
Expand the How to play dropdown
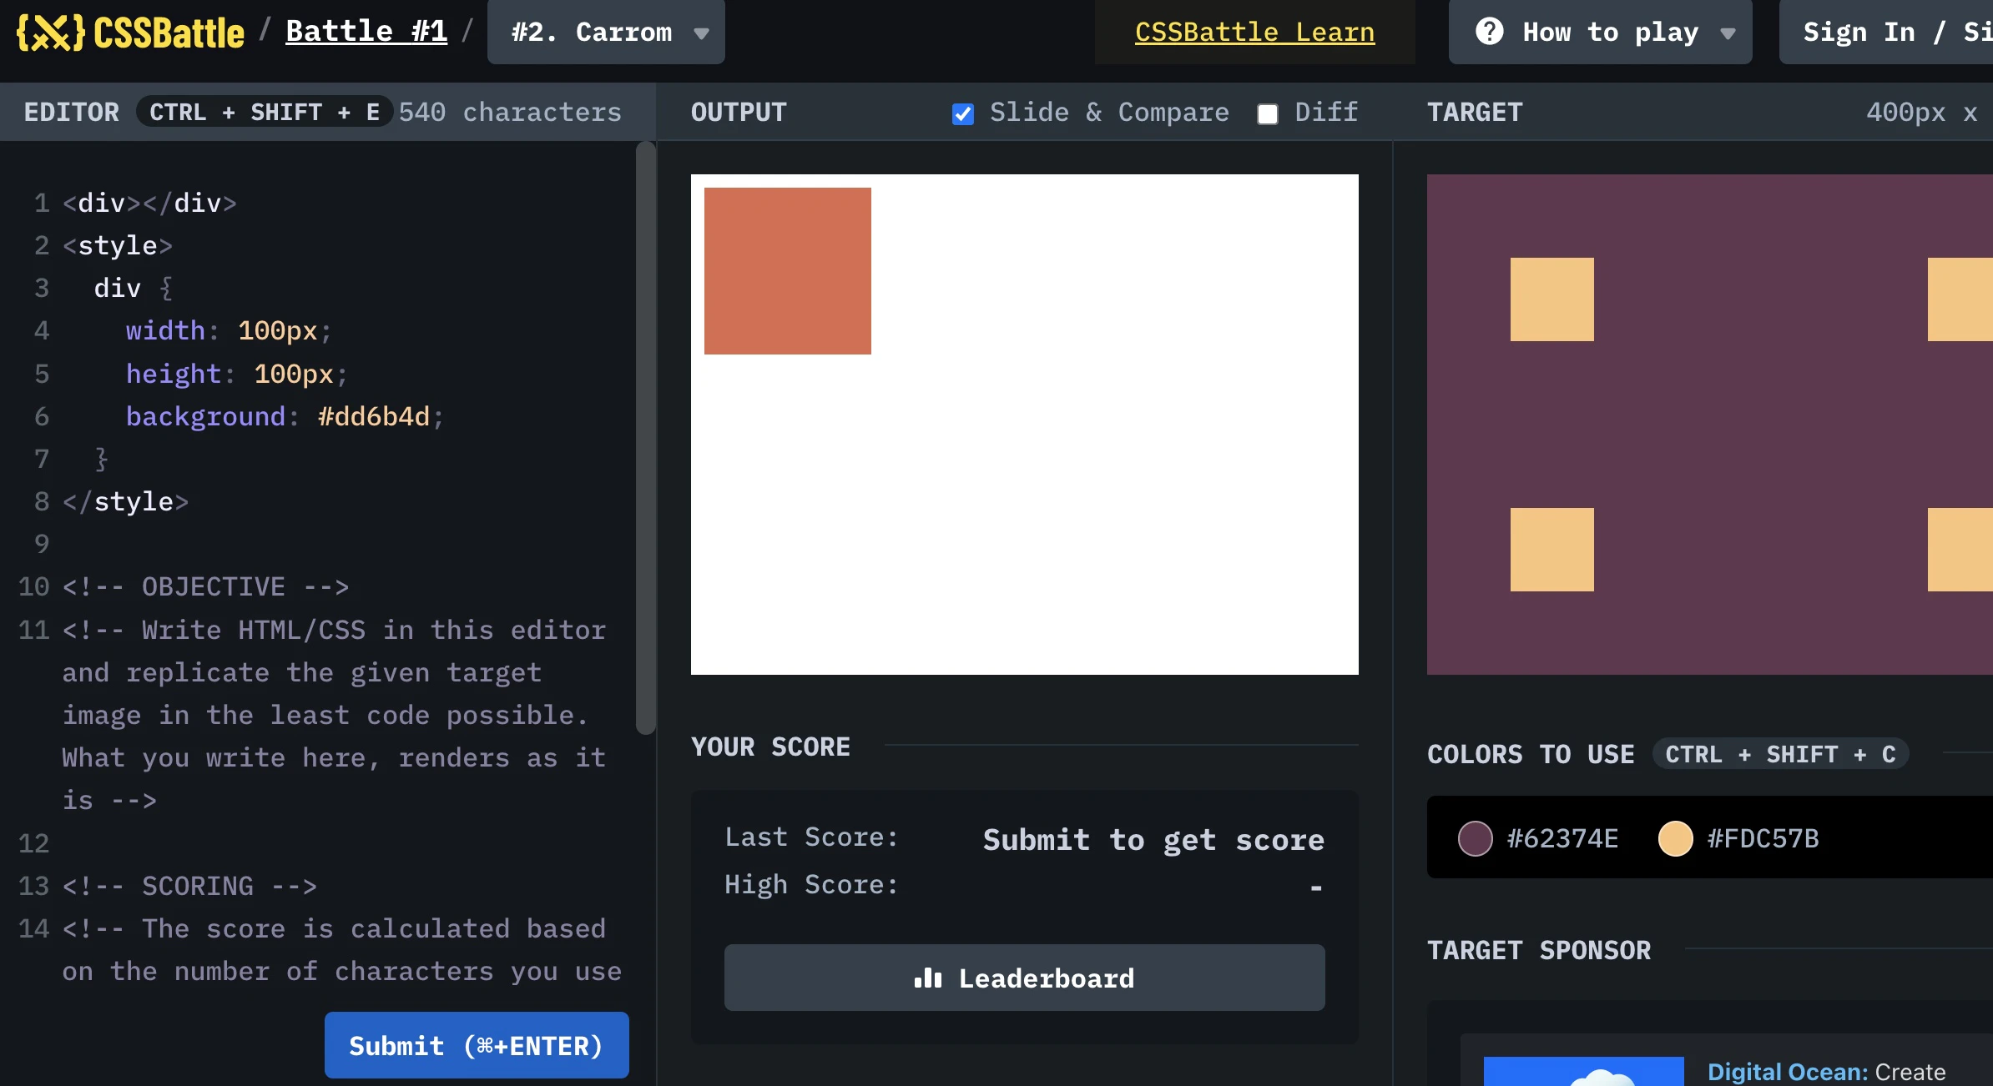[1600, 32]
